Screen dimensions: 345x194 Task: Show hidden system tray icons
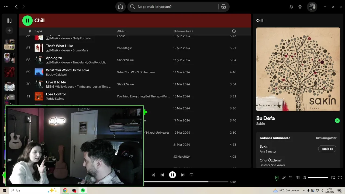[x=304, y=190]
